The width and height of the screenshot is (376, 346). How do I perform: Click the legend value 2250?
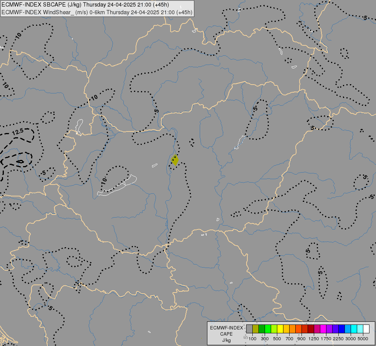[338, 339]
